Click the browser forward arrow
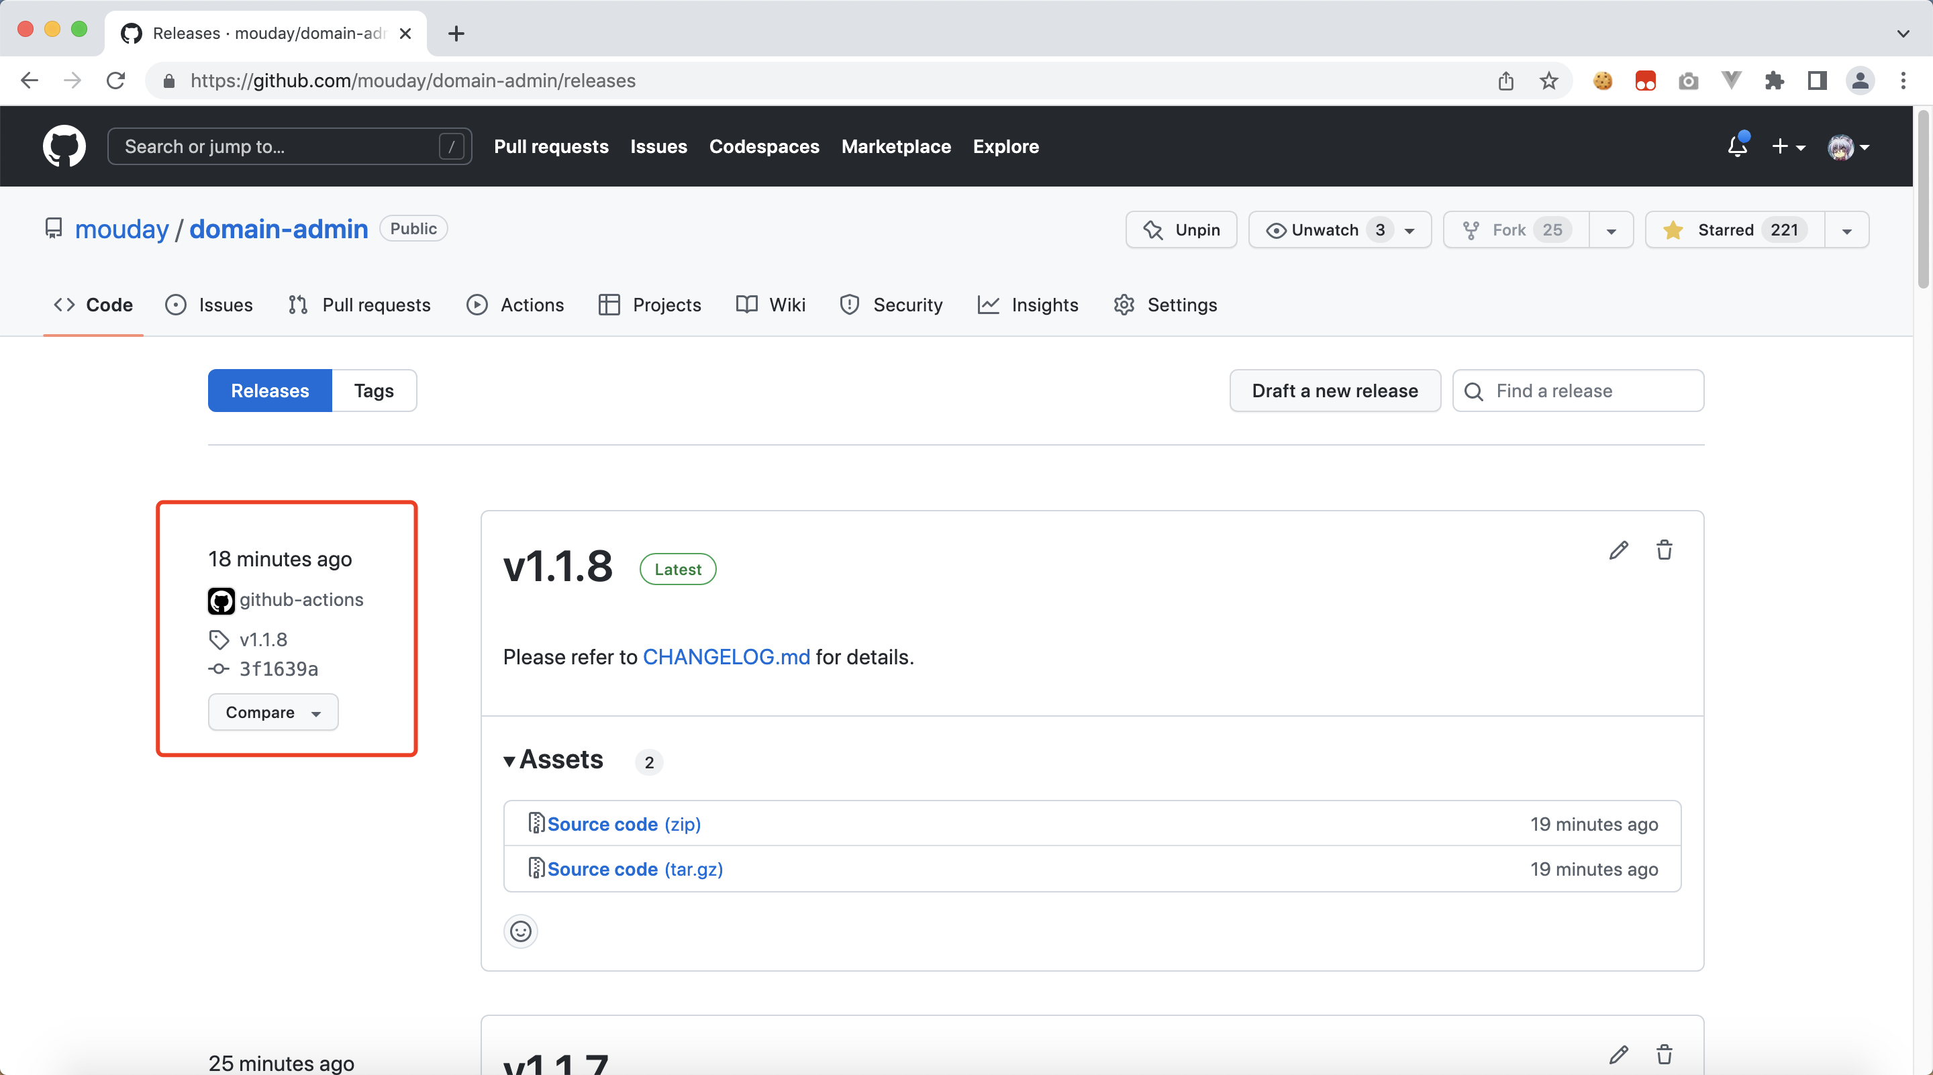Image resolution: width=1933 pixels, height=1075 pixels. pos(72,81)
